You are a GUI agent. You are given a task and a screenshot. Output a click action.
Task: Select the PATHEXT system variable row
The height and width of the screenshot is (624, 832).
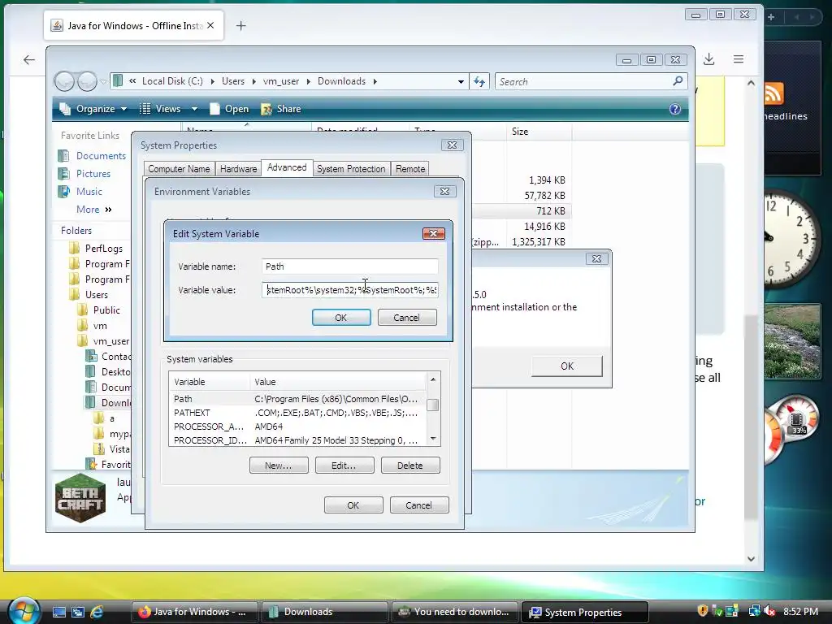(x=297, y=413)
